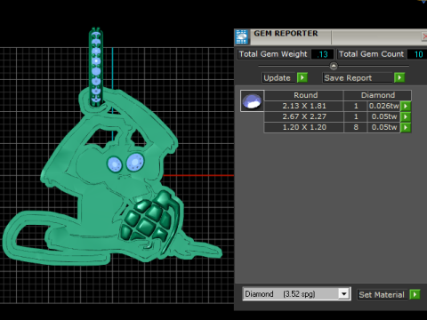Click the monkey's right eye gem
The image size is (427, 320).
coord(135,163)
